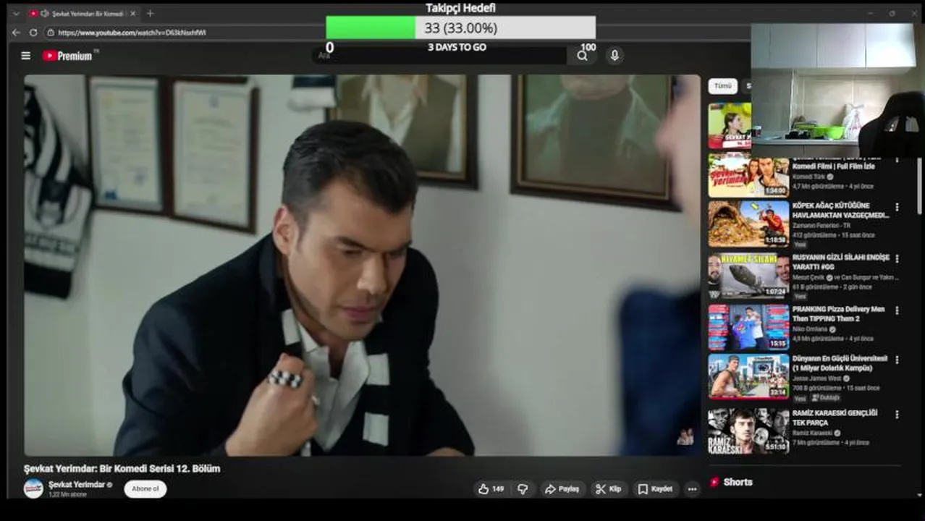Click the search magnifier button
The width and height of the screenshot is (925, 521).
[582, 56]
